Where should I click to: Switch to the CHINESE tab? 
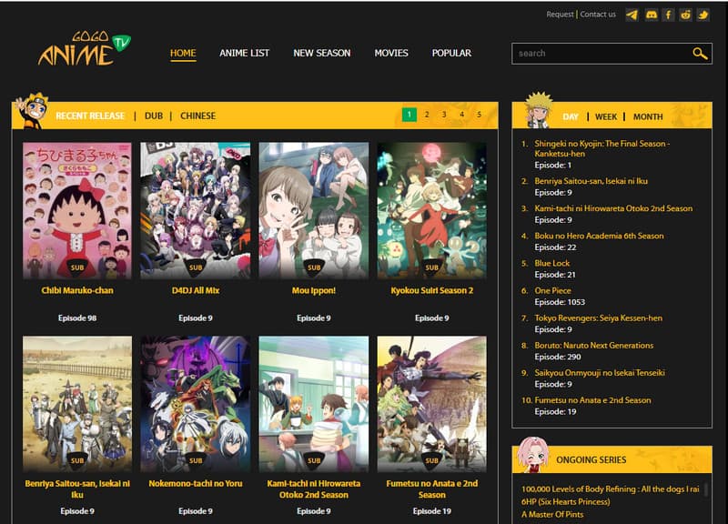coord(197,116)
